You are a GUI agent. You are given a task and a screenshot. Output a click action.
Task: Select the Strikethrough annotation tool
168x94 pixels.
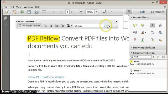(135, 40)
